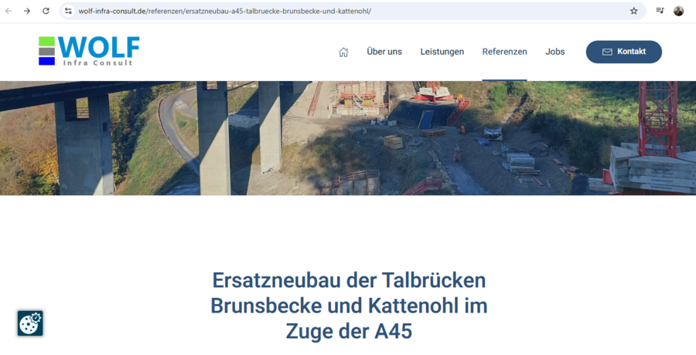
Task: Open cookie settings via the cookie icon
Action: 30,323
